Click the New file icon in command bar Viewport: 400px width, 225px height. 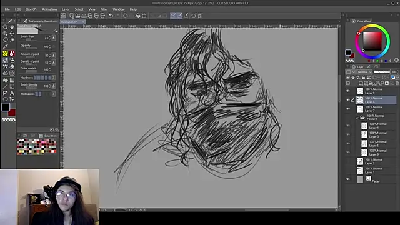[x=72, y=16]
